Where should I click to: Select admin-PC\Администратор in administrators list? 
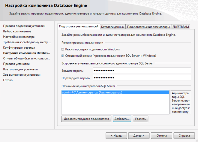[x=92, y=92]
